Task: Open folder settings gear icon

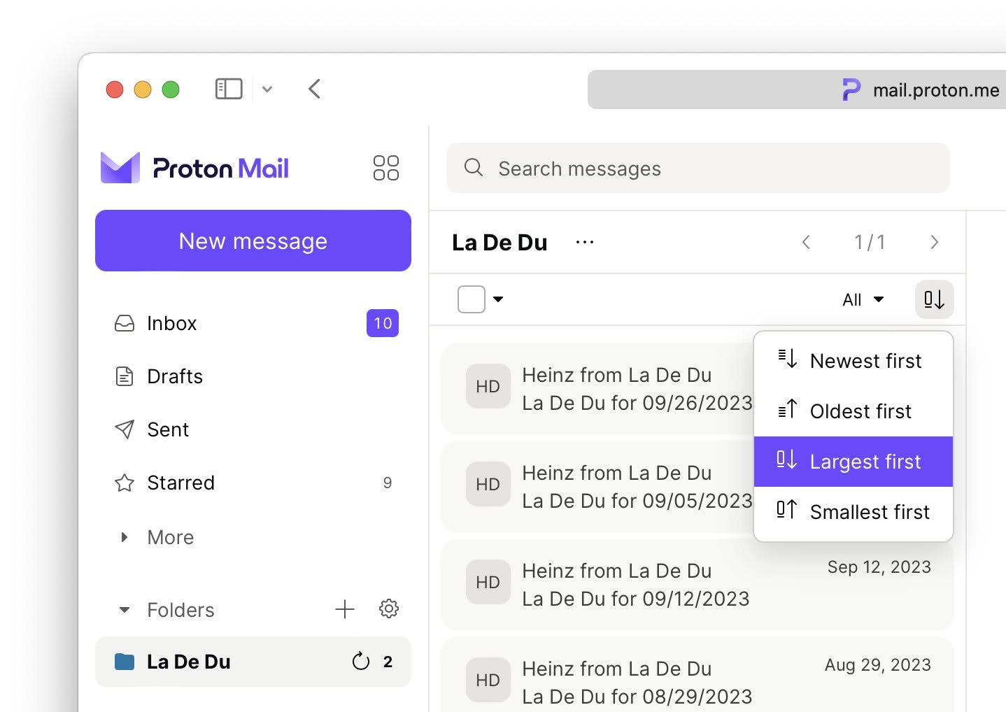Action: pyautogui.click(x=389, y=608)
